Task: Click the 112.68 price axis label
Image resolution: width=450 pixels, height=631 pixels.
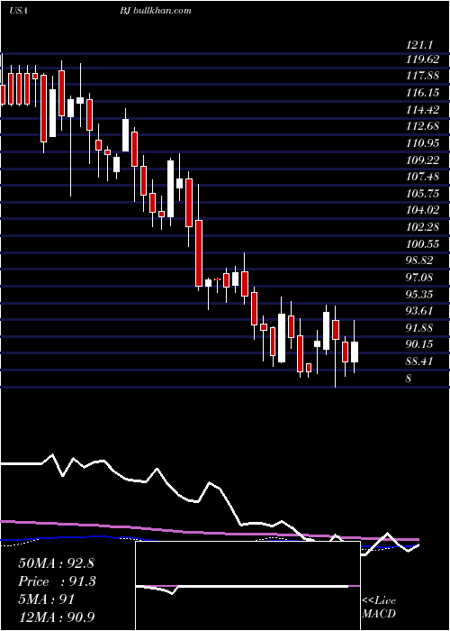Action: (422, 126)
